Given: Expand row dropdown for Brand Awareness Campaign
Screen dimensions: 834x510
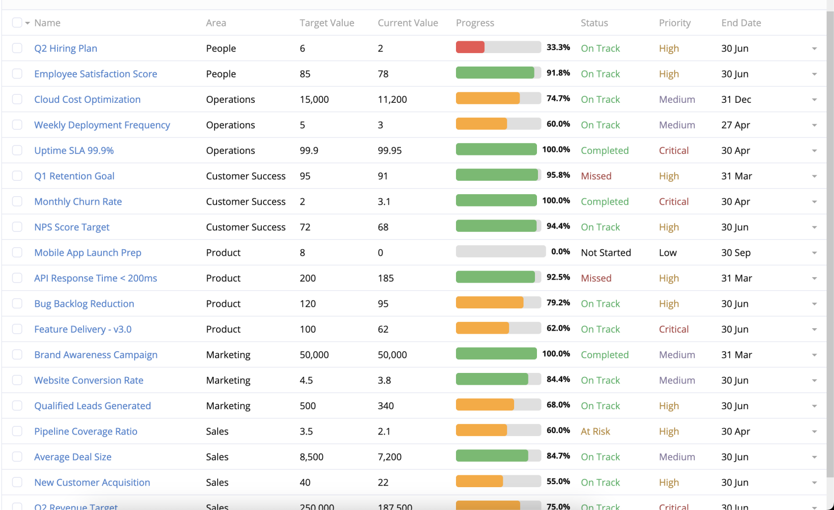Looking at the screenshot, I should [814, 356].
